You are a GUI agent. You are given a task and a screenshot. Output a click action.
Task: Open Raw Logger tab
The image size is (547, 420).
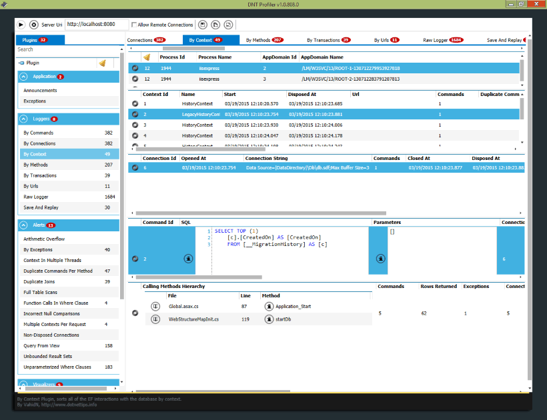click(x=443, y=40)
